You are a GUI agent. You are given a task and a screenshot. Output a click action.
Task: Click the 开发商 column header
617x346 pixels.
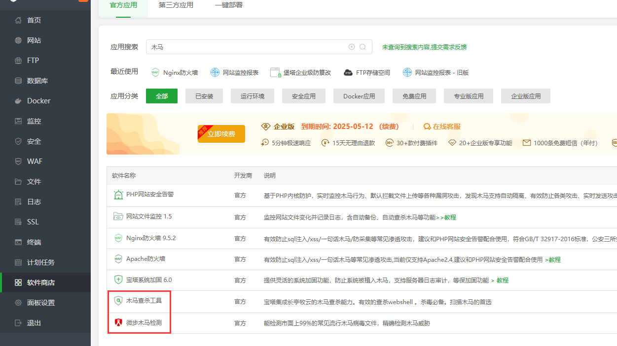pos(243,176)
